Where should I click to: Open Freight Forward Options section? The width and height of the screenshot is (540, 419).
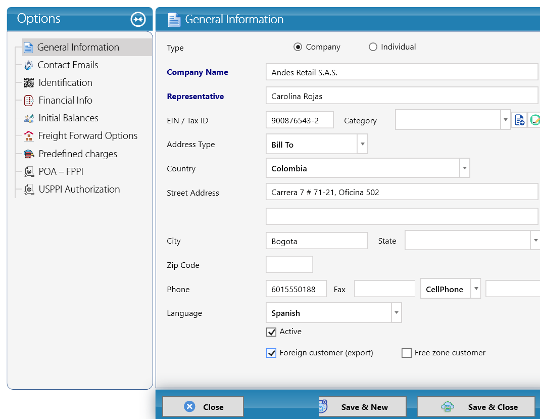pyautogui.click(x=88, y=136)
